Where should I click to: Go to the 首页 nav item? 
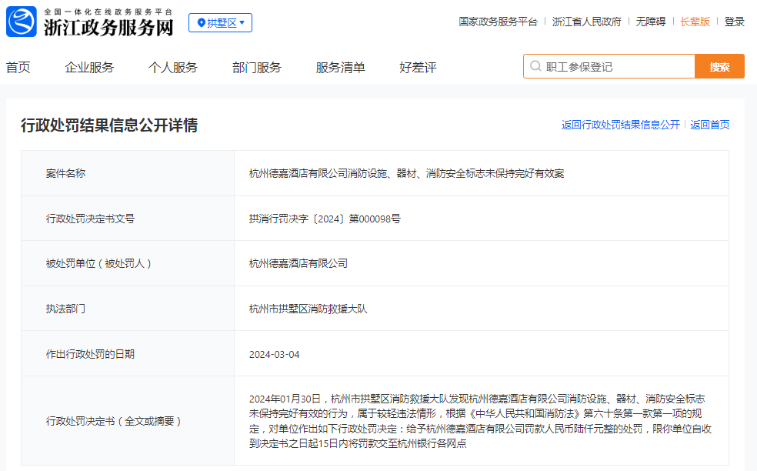[x=18, y=67]
